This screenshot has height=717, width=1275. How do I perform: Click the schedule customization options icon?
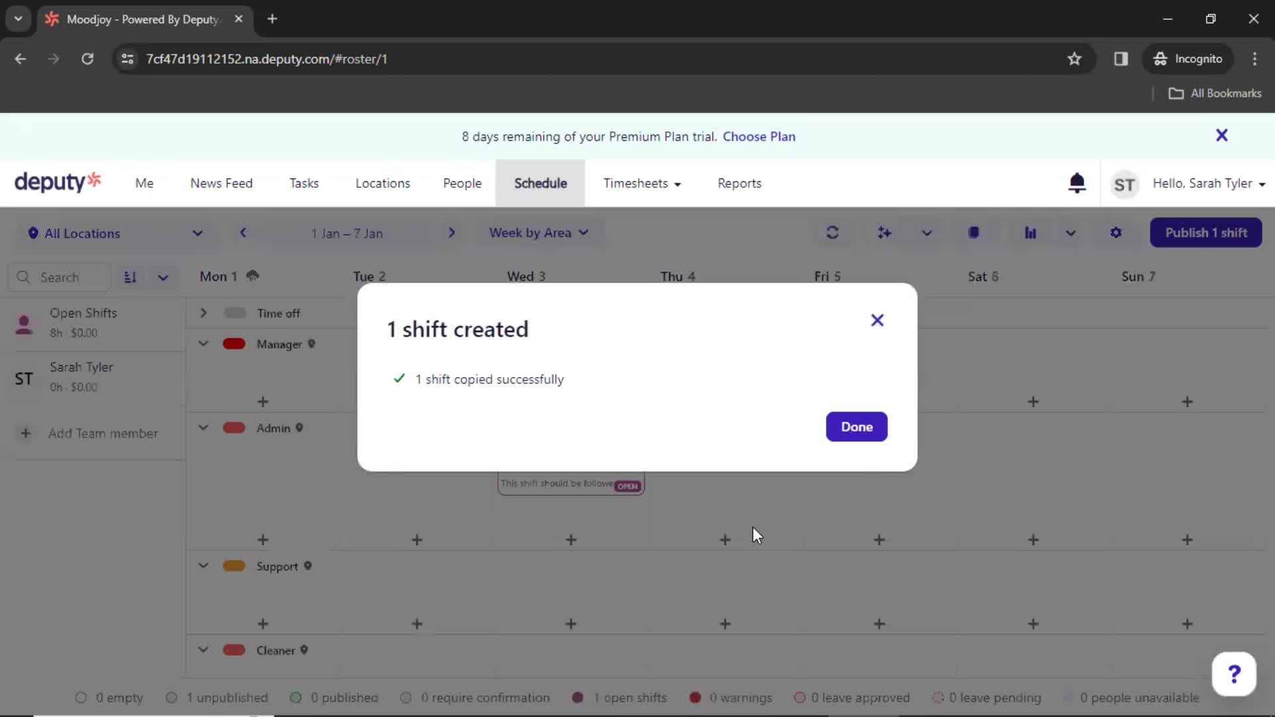click(1116, 232)
